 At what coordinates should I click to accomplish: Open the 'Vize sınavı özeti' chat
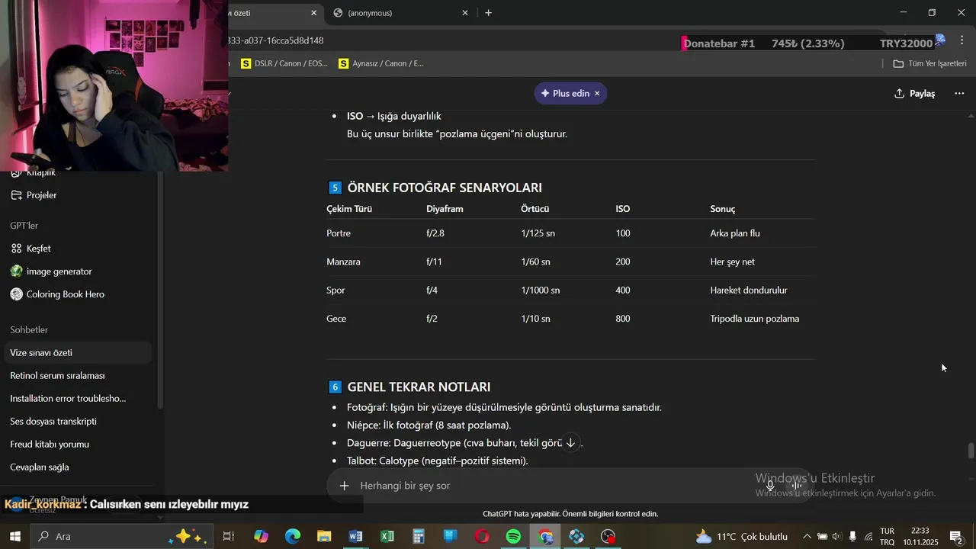[76, 353]
